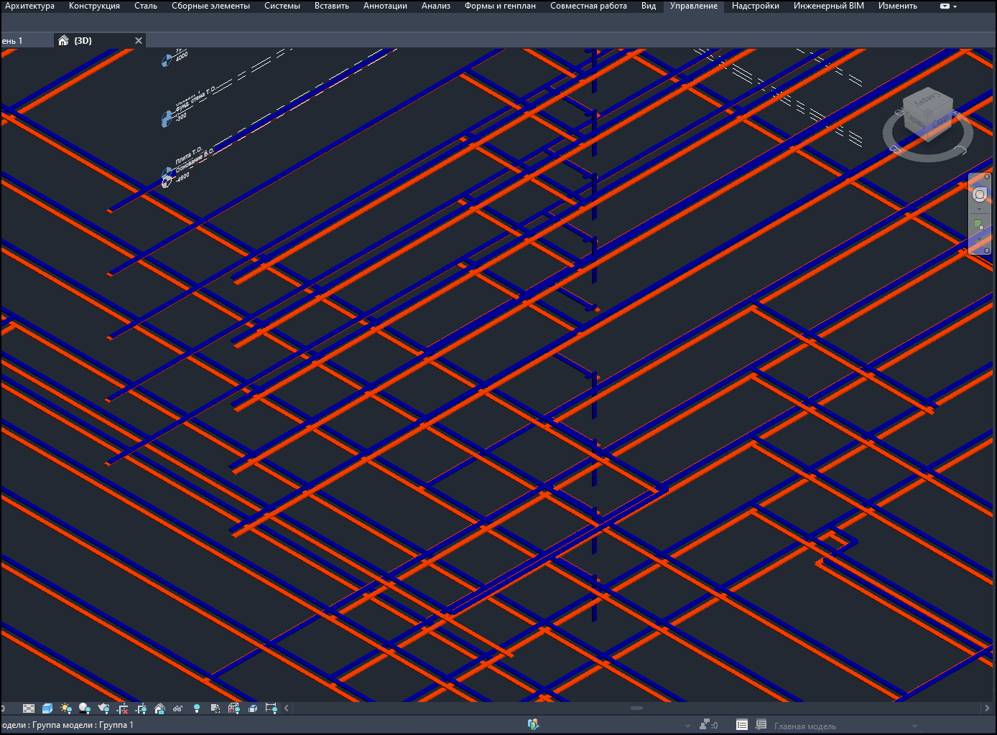Open the Управление ribbon tab
The width and height of the screenshot is (997, 735).
point(693,6)
